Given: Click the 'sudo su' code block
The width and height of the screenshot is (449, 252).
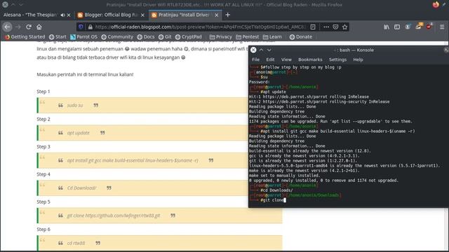Looking at the screenshot, I should [159, 105].
